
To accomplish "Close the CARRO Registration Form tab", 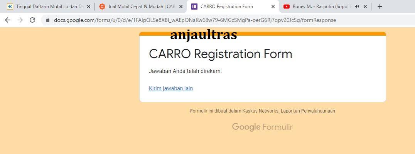I will (x=273, y=7).
